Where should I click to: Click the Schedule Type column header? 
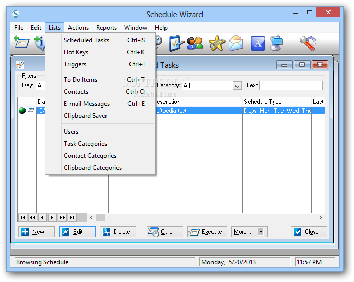277,102
